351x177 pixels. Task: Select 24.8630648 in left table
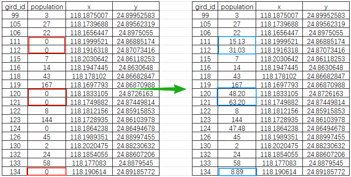pyautogui.click(x=136, y=67)
